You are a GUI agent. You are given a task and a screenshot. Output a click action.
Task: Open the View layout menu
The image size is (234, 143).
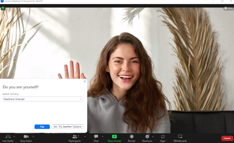tap(228, 8)
